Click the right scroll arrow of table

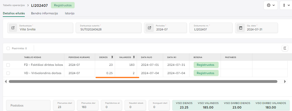click(285, 82)
